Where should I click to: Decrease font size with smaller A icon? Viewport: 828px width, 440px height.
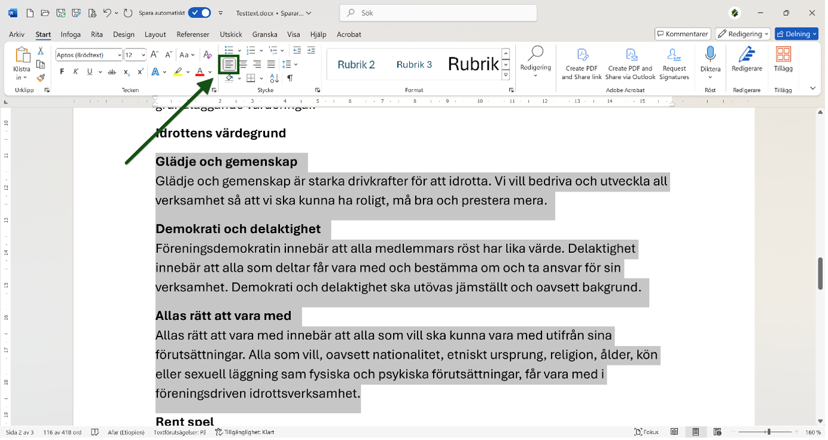click(x=169, y=55)
